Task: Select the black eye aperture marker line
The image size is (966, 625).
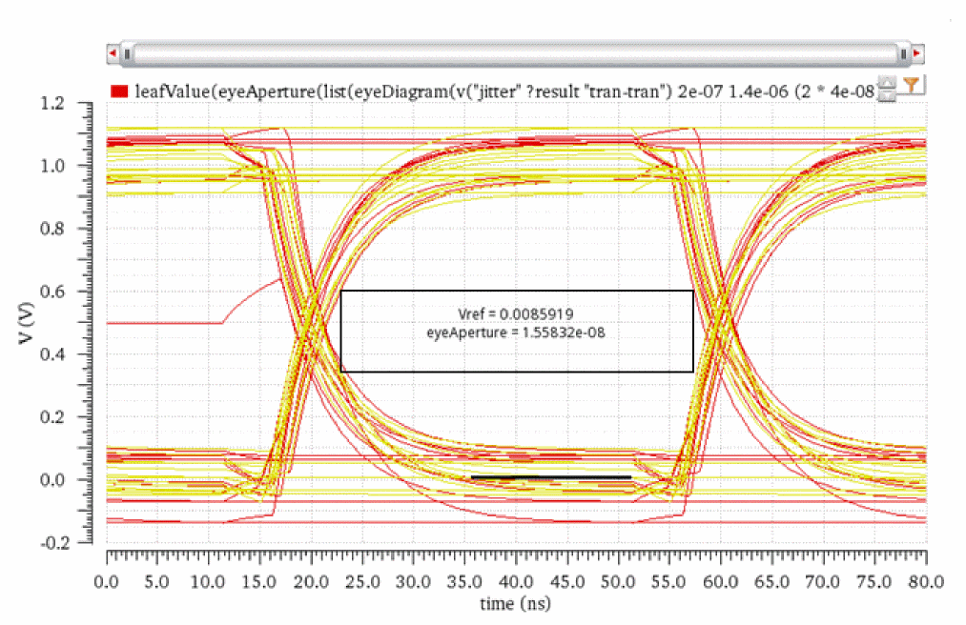Action: (x=550, y=476)
